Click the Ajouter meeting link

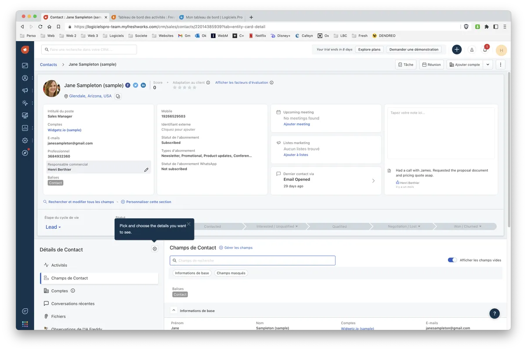[296, 124]
